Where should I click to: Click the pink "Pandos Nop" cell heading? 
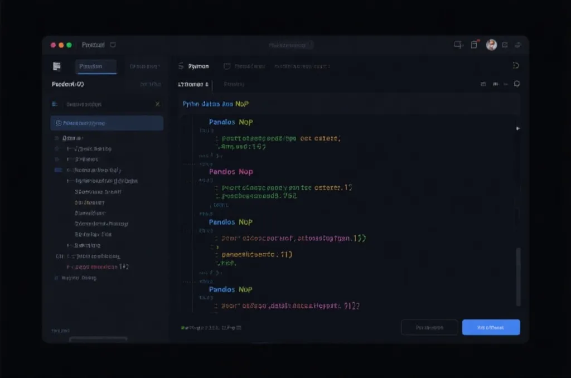pos(231,172)
